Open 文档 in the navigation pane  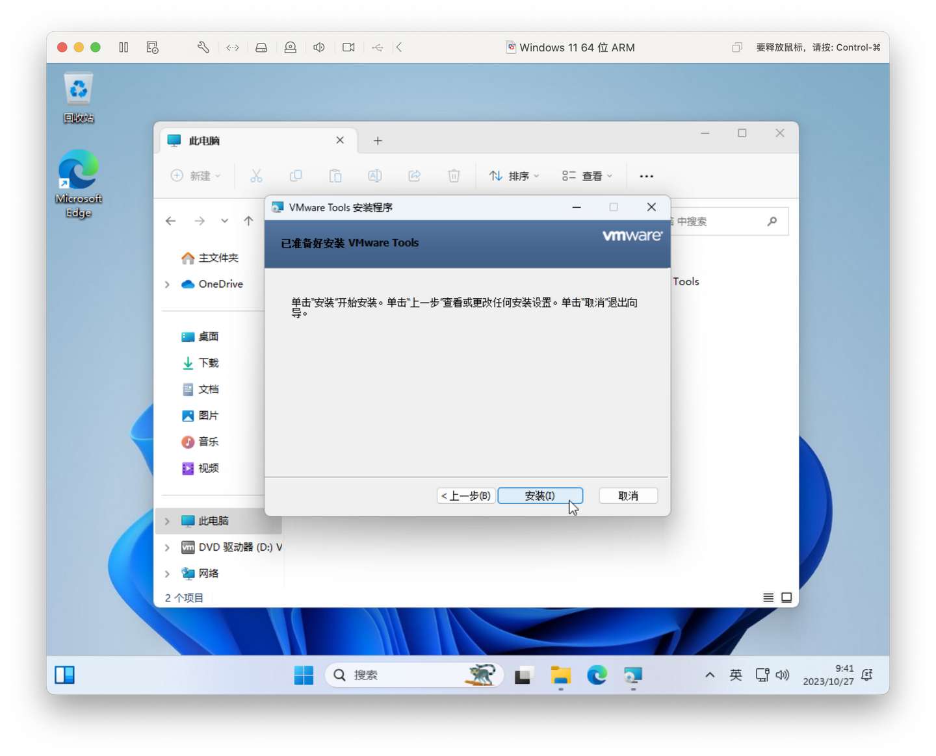[x=200, y=389]
